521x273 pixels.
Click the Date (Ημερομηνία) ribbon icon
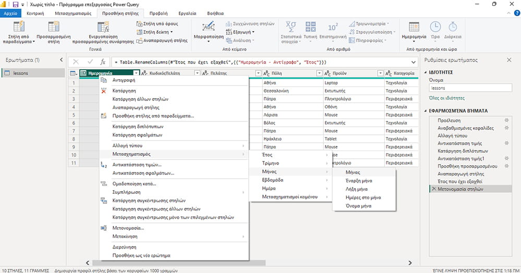414,27
